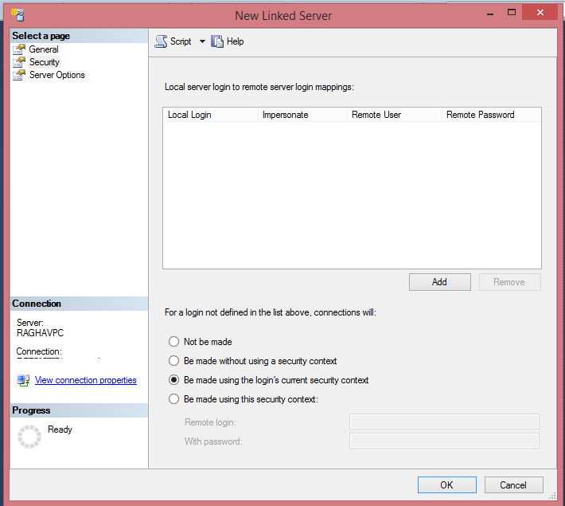
Task: Choose 'Be made without using a security context'
Action: coord(174,361)
